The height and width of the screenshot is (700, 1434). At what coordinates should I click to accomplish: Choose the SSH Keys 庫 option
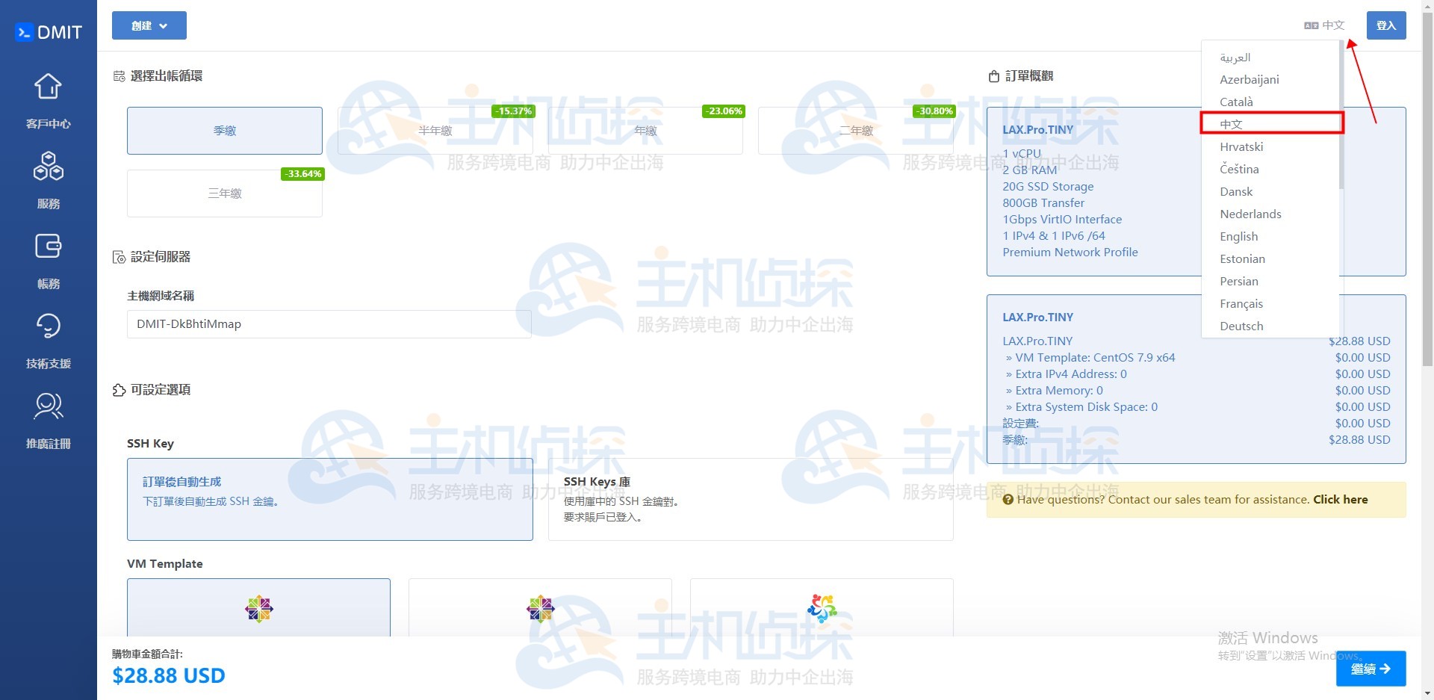coord(750,499)
